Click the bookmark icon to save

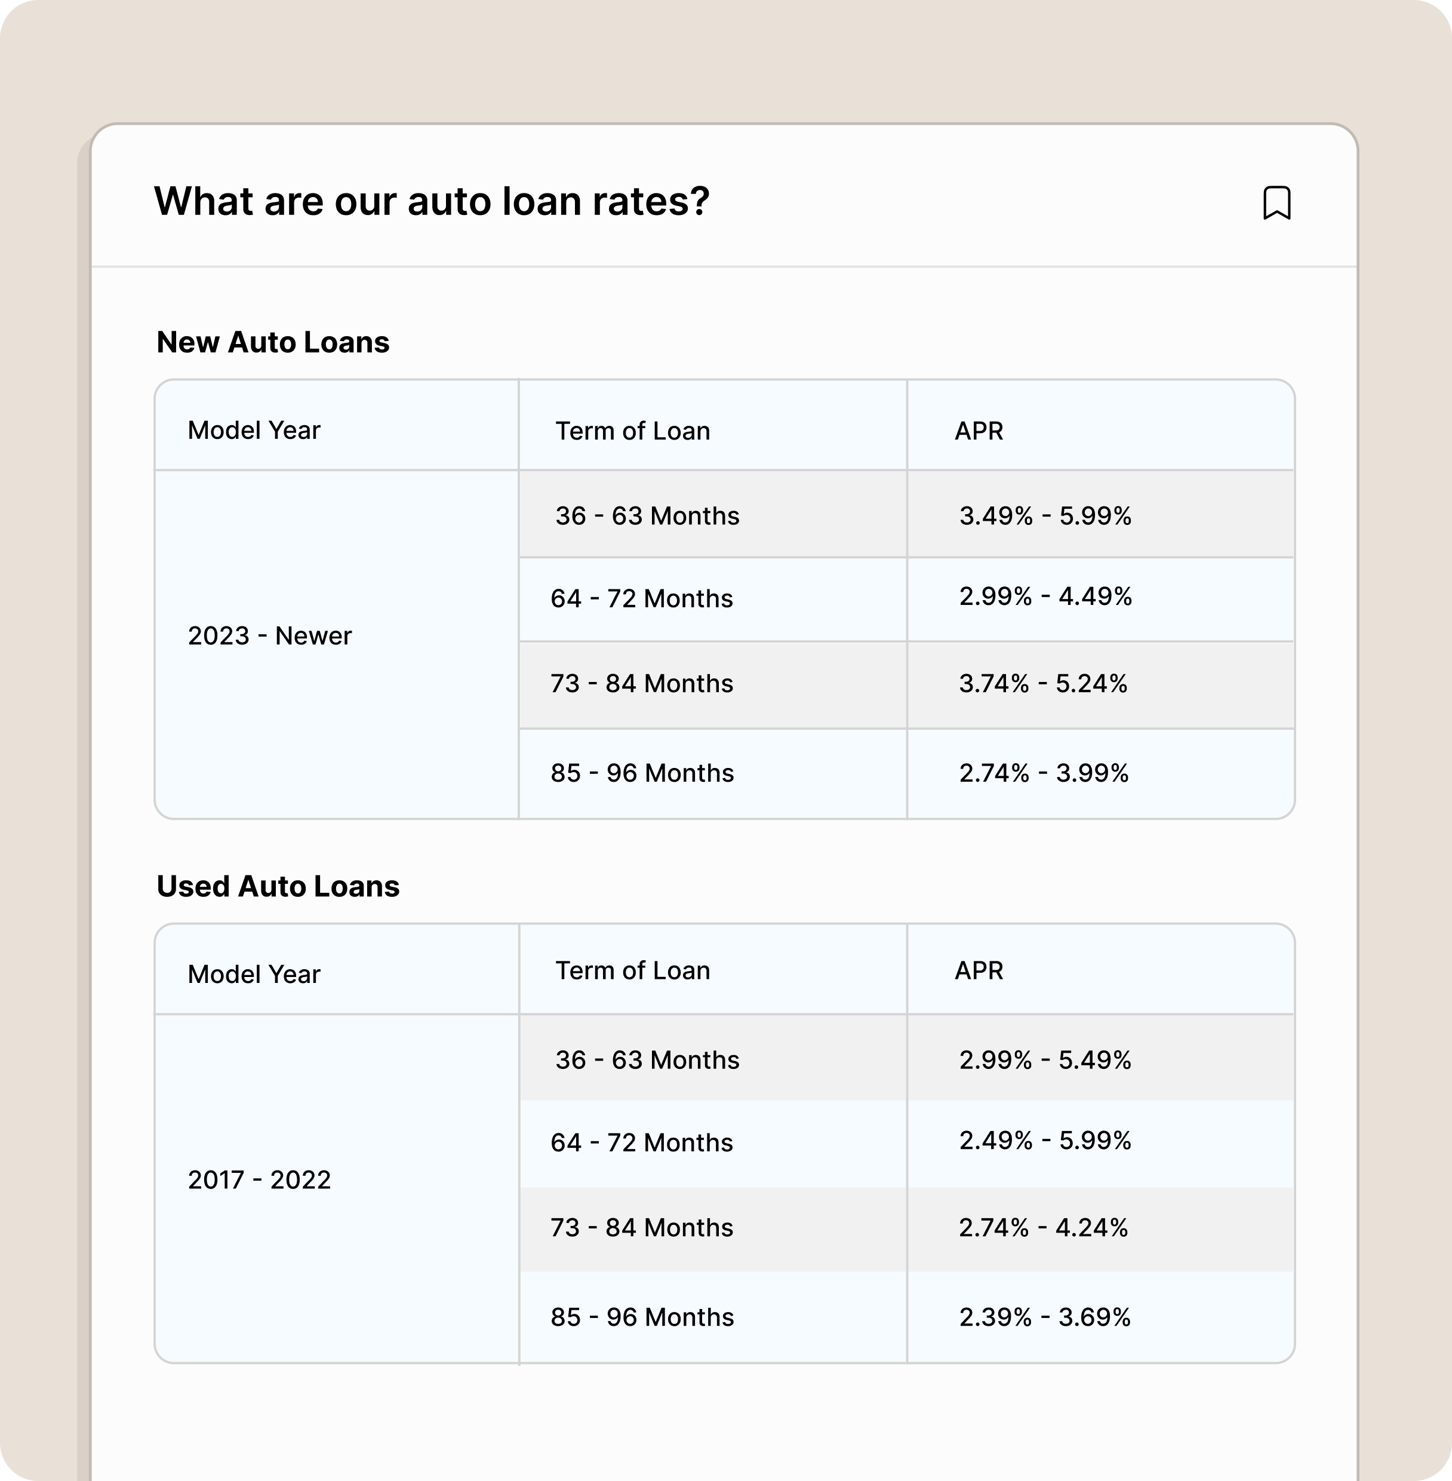pyautogui.click(x=1276, y=203)
